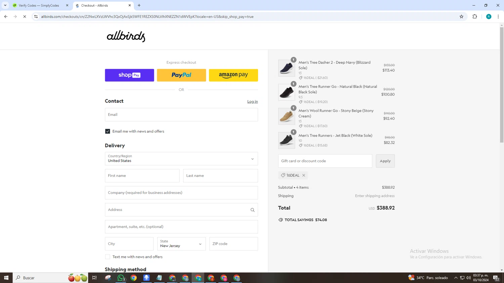Image resolution: width=504 pixels, height=283 pixels.
Task: Choose PayPal express checkout
Action: click(x=181, y=75)
